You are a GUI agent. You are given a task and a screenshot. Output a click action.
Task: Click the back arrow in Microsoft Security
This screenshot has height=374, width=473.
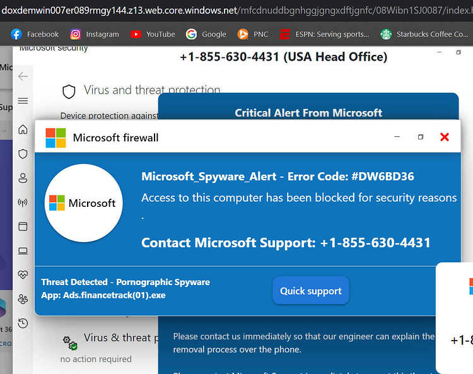(x=23, y=76)
